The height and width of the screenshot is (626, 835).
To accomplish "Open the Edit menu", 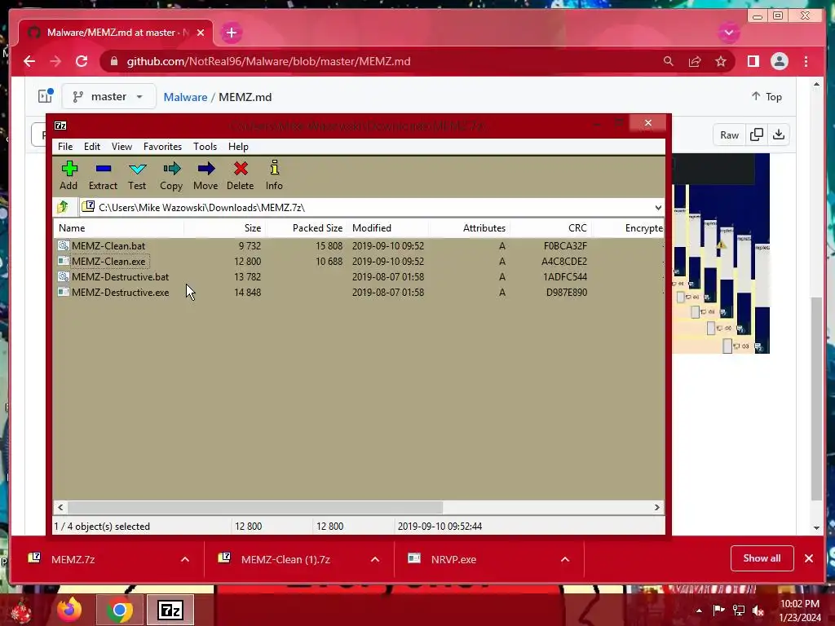I will [91, 147].
